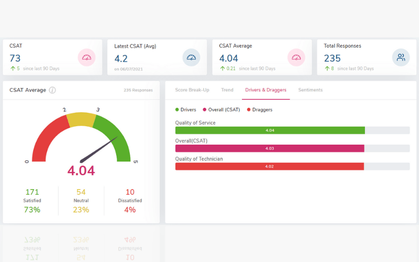Click the people icon in Total Responses card
Image resolution: width=419 pixels, height=262 pixels.
tap(401, 57)
